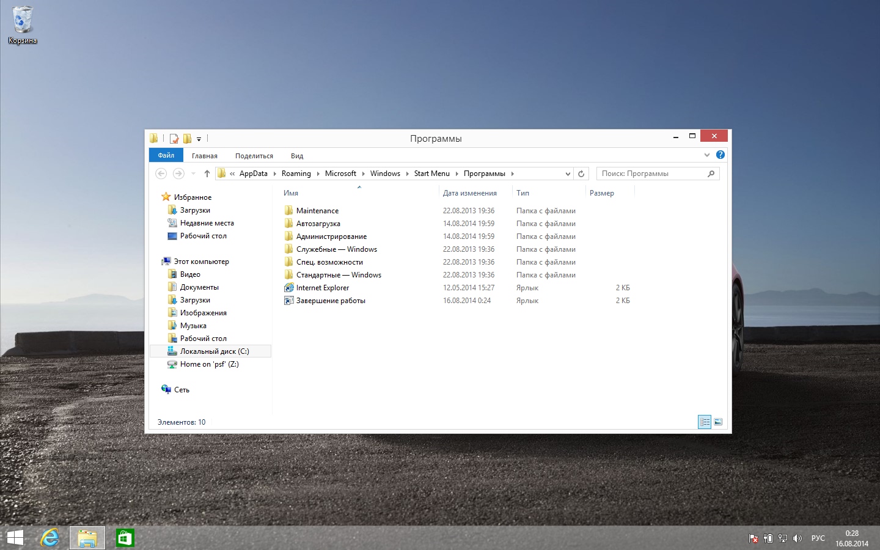
Task: Open the Windows Store taskbar icon
Action: coord(125,538)
